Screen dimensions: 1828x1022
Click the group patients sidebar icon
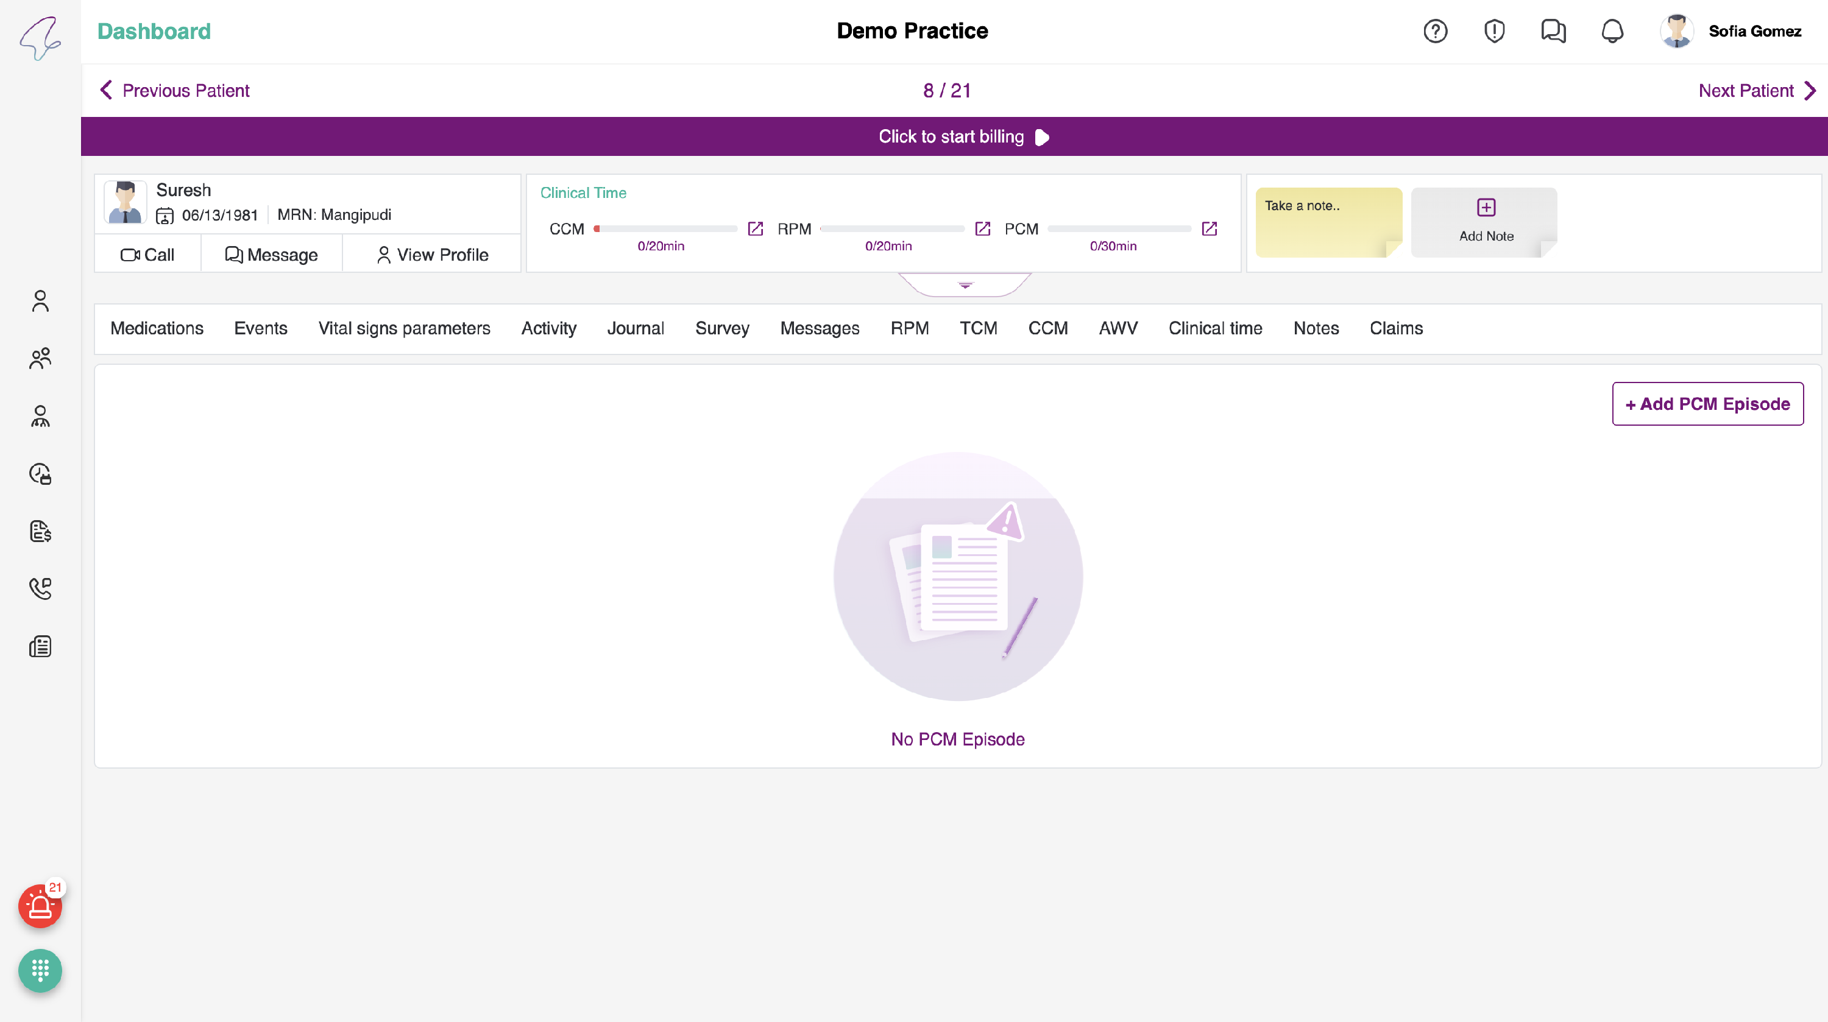[40, 358]
